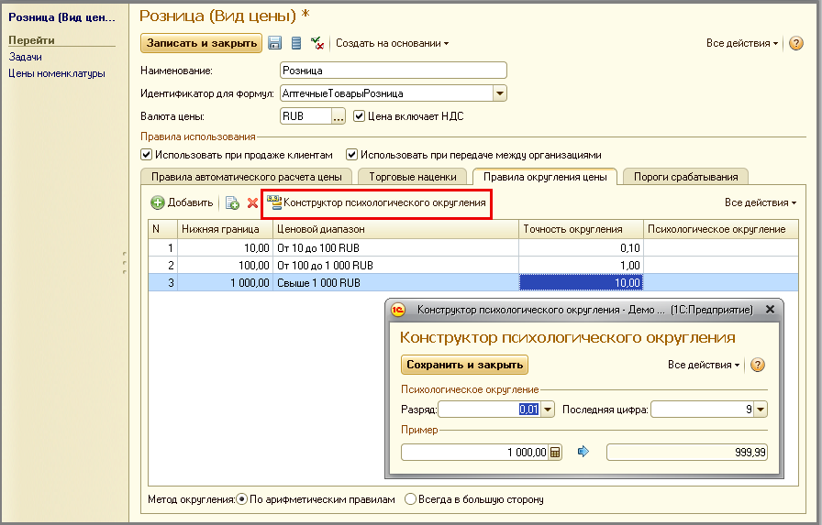The height and width of the screenshot is (525, 822).
Task: Open help in the rounding constructor dialog
Action: coord(758,365)
